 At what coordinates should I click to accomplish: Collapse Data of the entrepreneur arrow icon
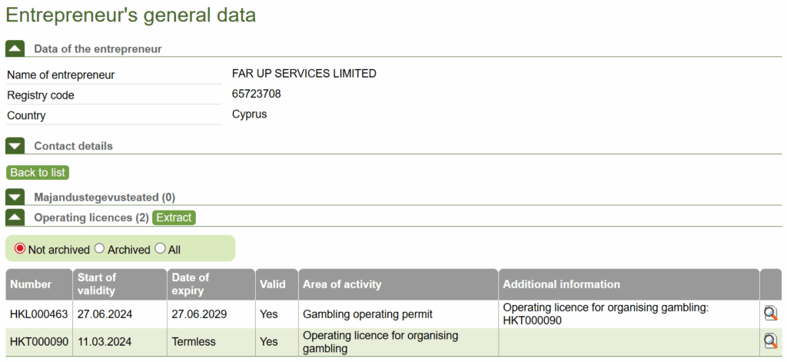coord(15,49)
